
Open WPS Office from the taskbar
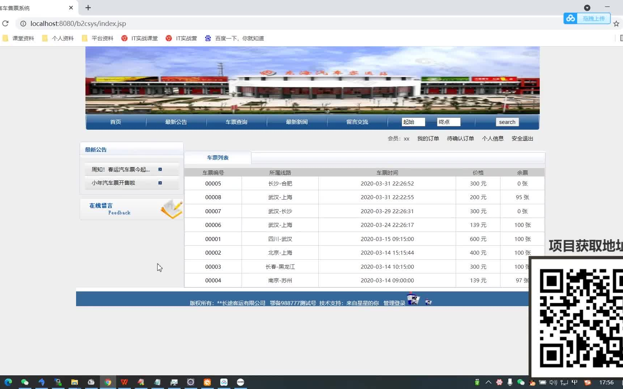pos(124,382)
